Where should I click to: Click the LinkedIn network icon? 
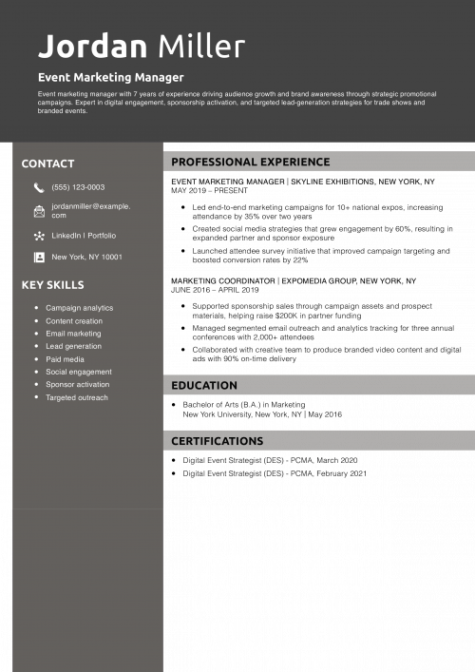(39, 236)
